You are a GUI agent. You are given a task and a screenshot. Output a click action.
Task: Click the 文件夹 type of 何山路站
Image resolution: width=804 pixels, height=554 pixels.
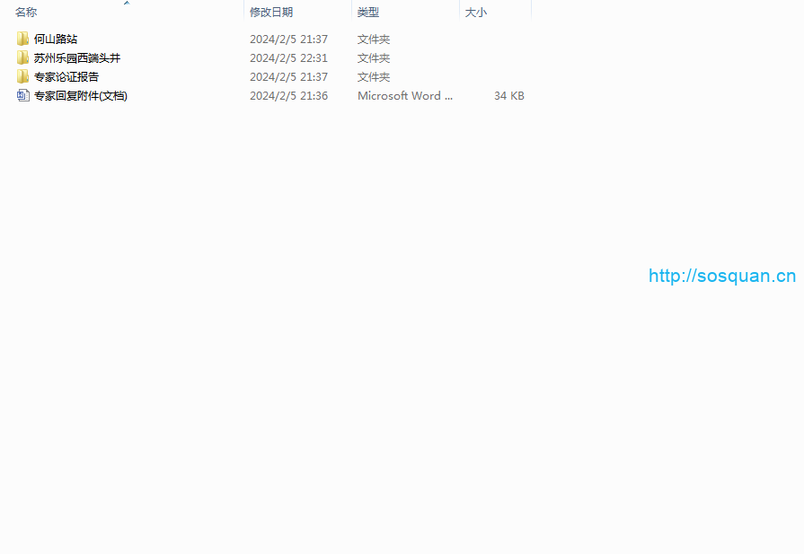[374, 39]
